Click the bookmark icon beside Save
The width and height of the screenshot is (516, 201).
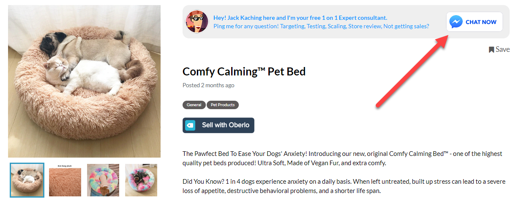point(491,50)
